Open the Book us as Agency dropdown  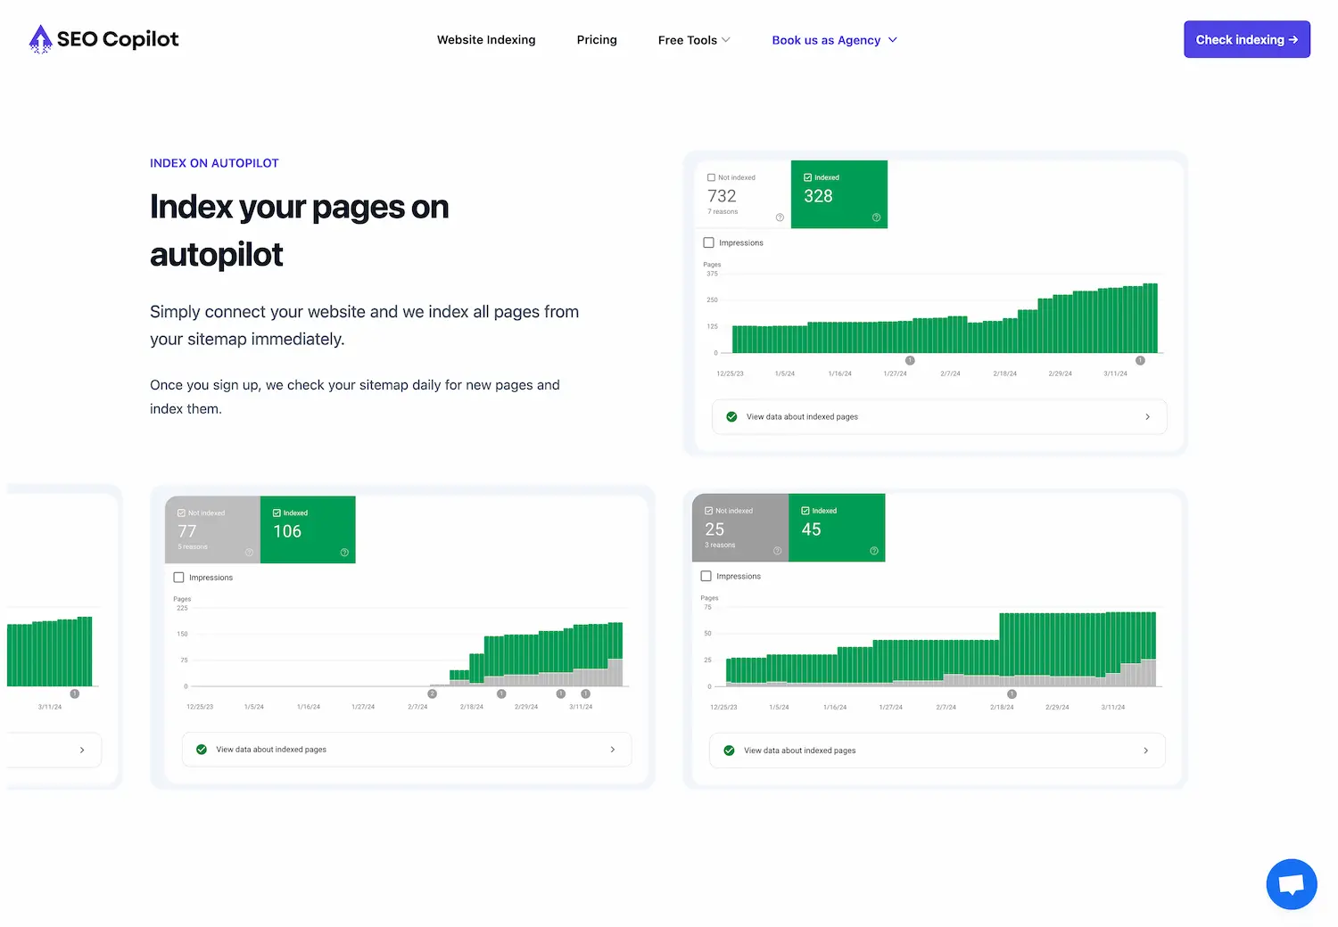click(833, 39)
